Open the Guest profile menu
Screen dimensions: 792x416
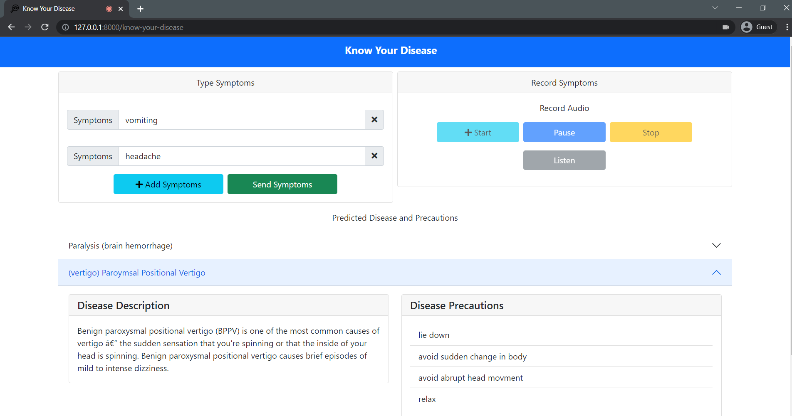758,27
